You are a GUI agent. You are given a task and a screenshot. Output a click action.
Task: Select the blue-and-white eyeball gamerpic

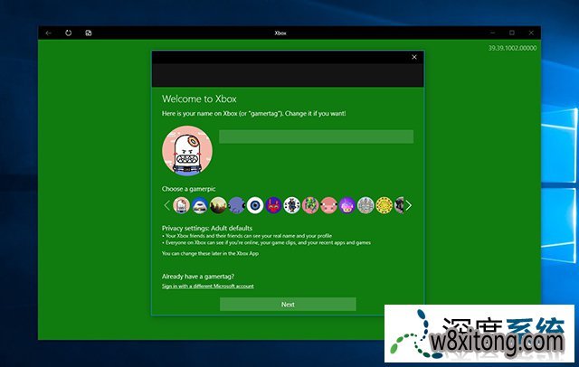click(x=255, y=205)
